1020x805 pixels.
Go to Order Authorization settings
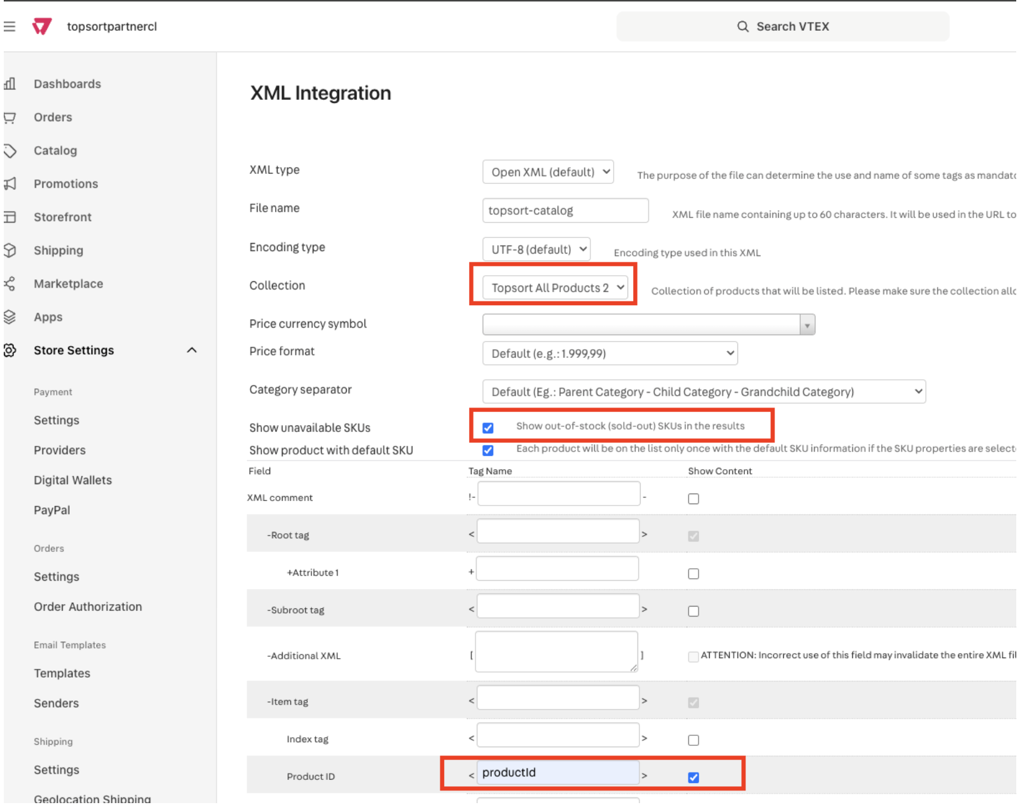click(x=88, y=607)
